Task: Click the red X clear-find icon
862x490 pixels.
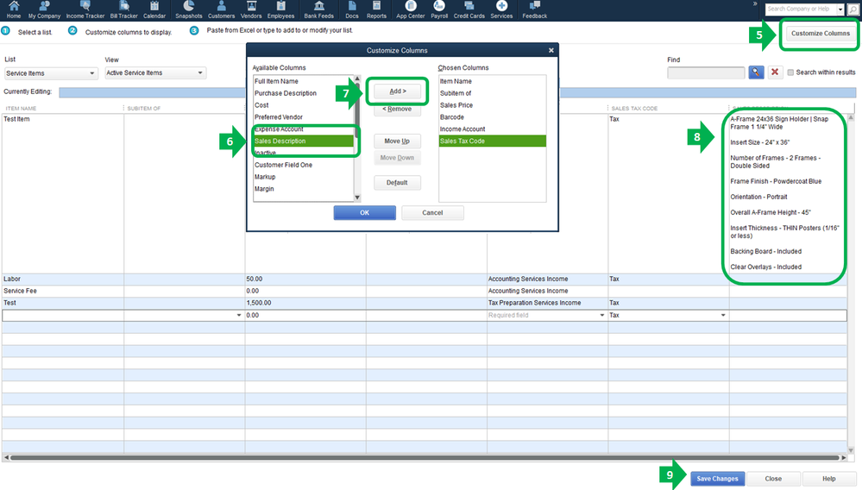Action: pos(775,72)
